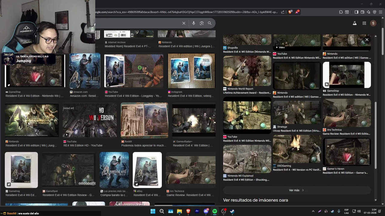Select the eBay white Wii case thumbnail
The width and height of the screenshot is (385, 216).
(x=147, y=170)
